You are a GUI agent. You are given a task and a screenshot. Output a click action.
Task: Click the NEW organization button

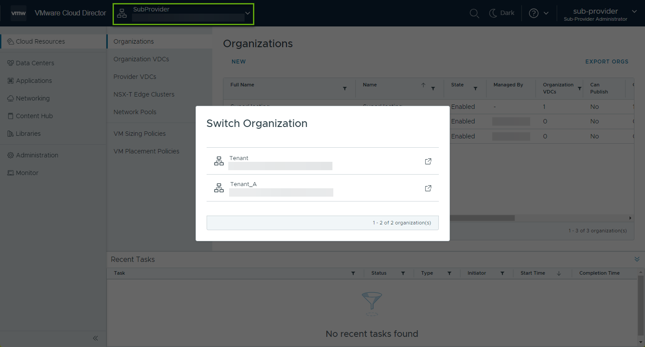[239, 62]
